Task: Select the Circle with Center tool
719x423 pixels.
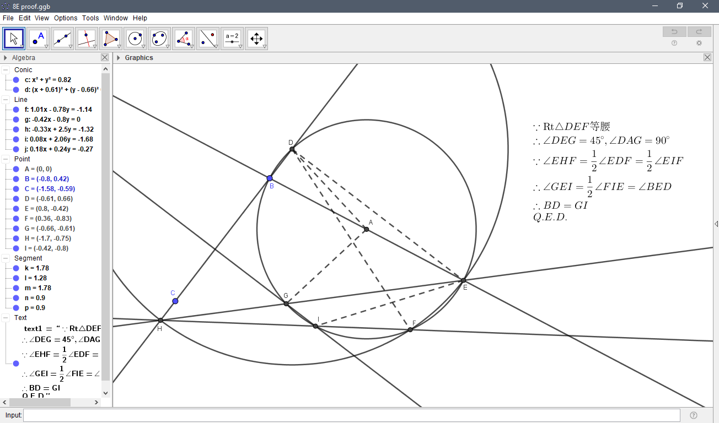Action: pyautogui.click(x=135, y=38)
